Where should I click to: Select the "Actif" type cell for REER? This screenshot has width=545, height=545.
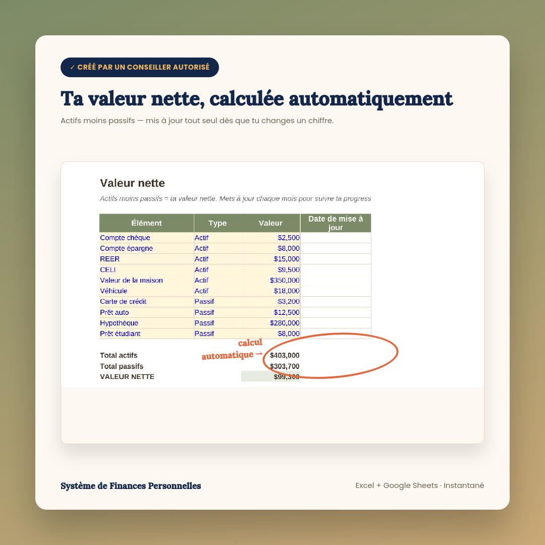click(x=217, y=259)
